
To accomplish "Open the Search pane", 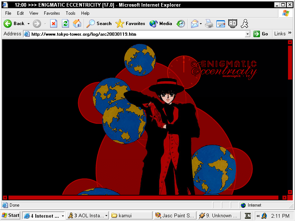I will point(99,24).
